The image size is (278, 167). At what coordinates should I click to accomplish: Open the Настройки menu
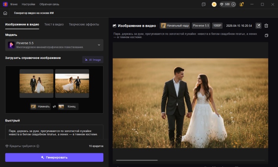point(28,4)
